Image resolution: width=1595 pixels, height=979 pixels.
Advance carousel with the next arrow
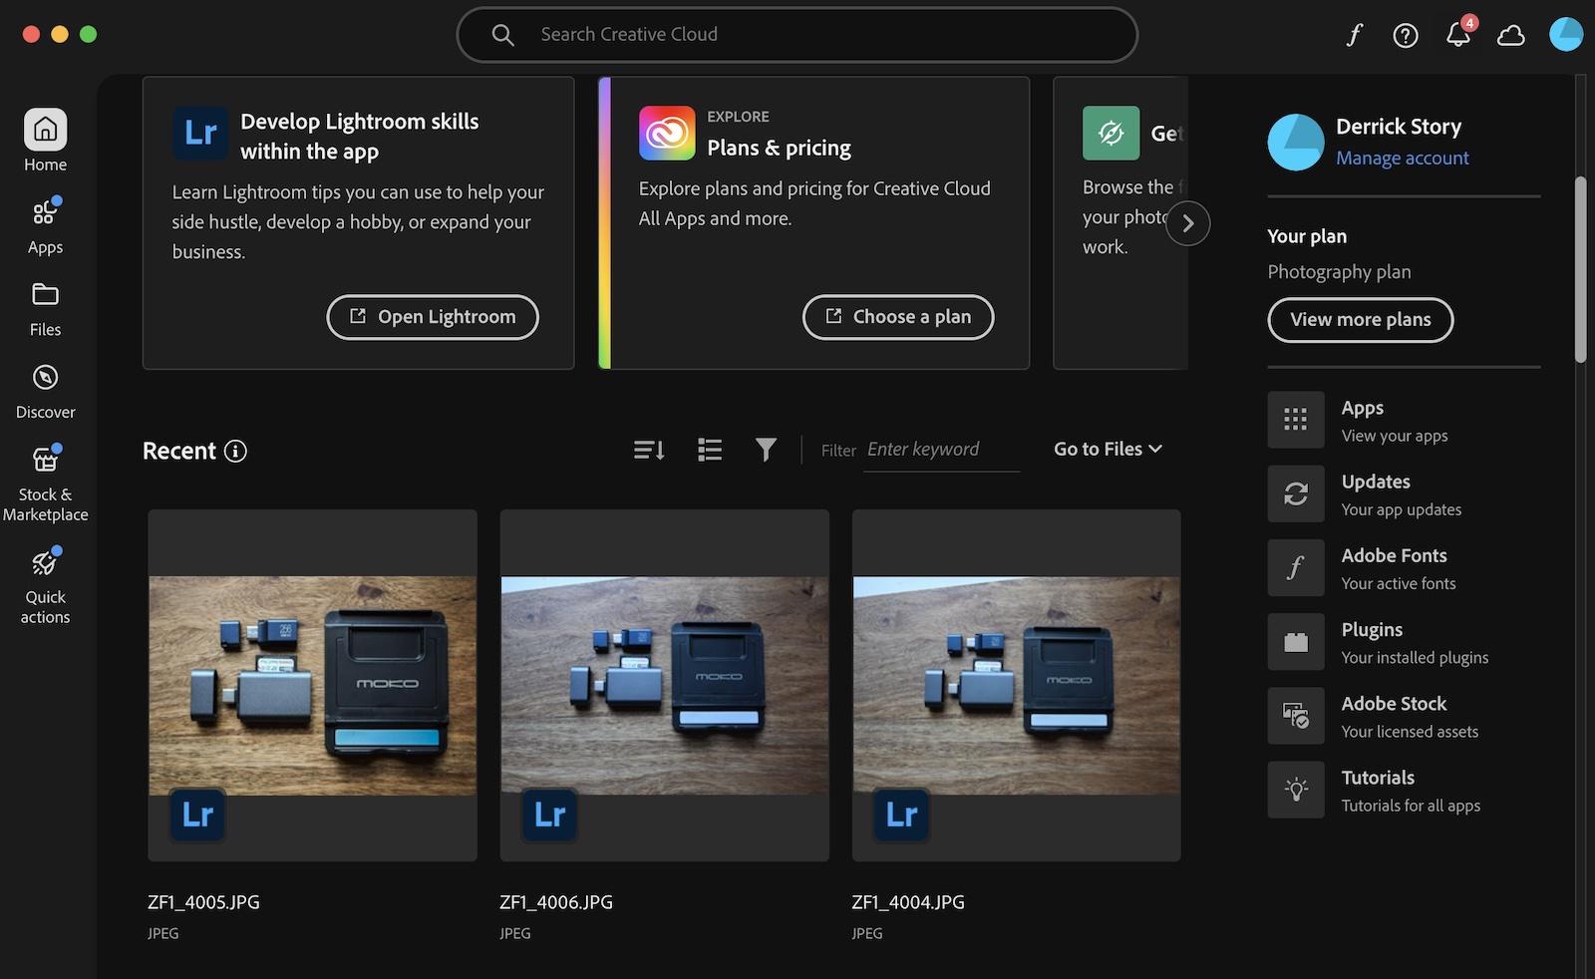click(1187, 223)
